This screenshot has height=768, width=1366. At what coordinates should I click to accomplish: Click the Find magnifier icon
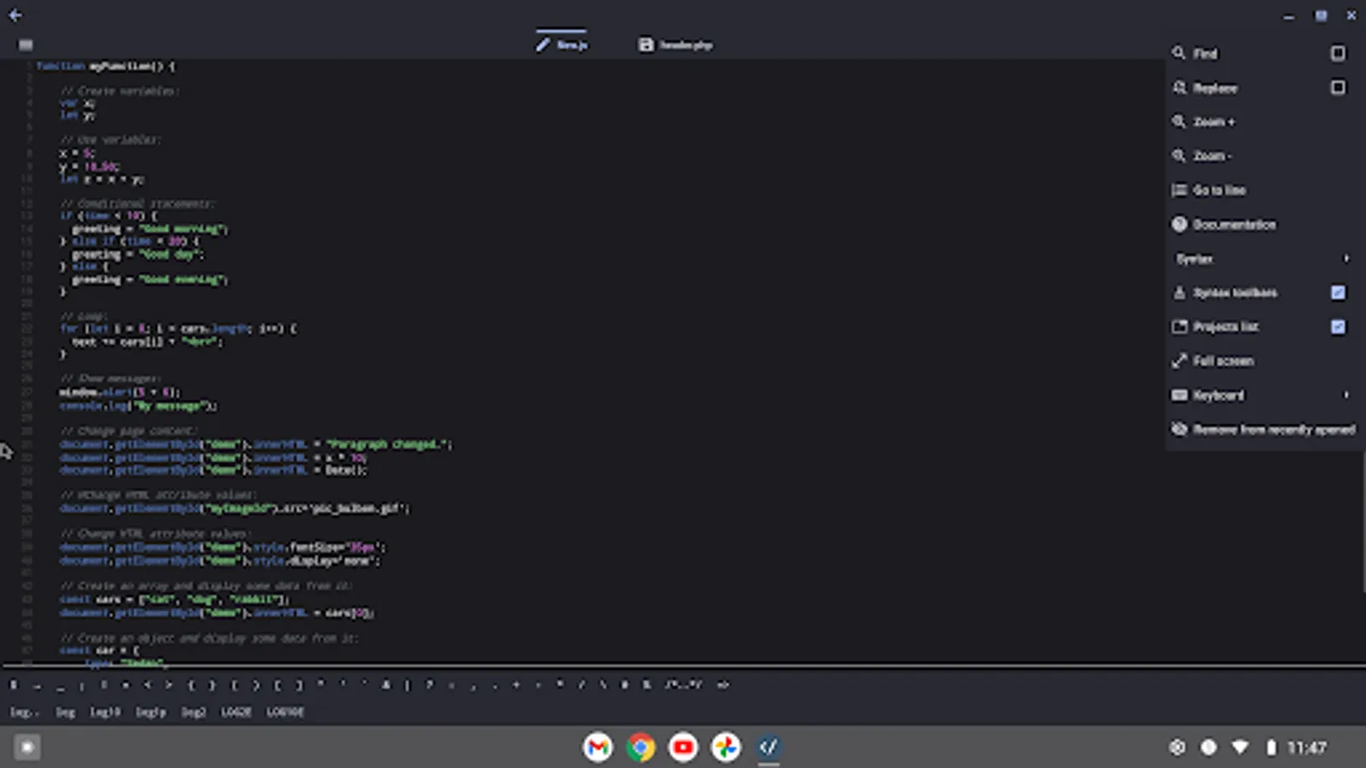[x=1180, y=53]
